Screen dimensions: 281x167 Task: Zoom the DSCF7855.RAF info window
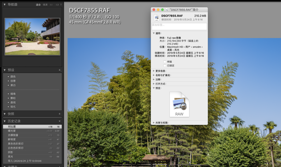pos(162,10)
